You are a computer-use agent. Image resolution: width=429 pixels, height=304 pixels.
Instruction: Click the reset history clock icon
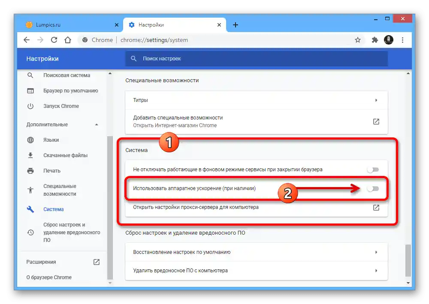[30, 232]
